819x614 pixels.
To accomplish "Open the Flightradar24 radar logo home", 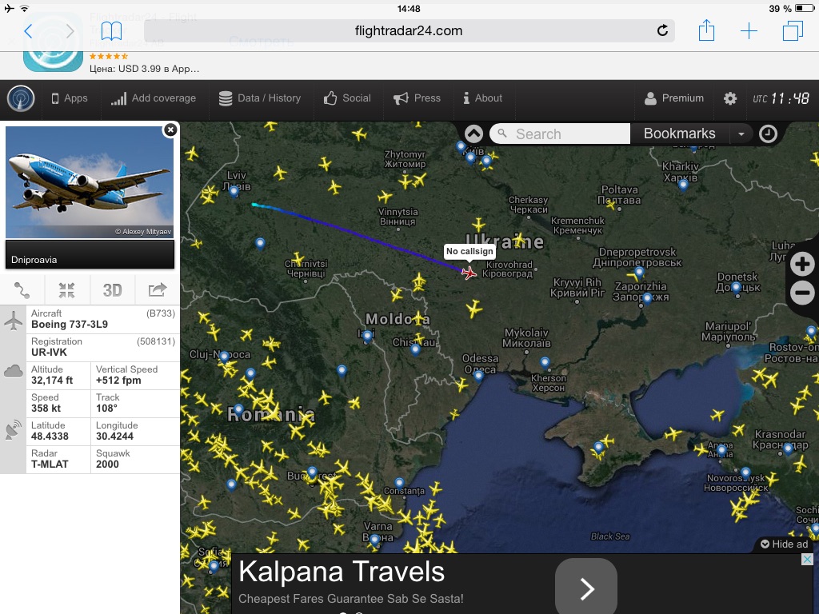I will (21, 98).
